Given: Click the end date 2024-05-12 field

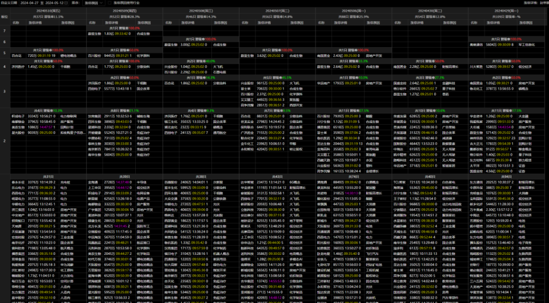Looking at the screenshot, I should pyautogui.click(x=55, y=3).
